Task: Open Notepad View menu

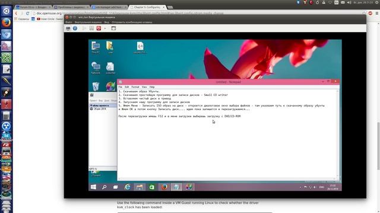Action: [144, 87]
